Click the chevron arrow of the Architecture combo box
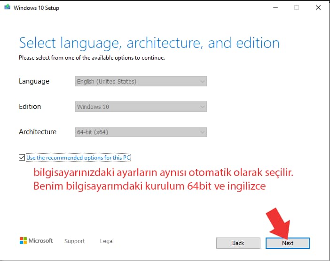This screenshot has width=330, height=261. pos(202,132)
